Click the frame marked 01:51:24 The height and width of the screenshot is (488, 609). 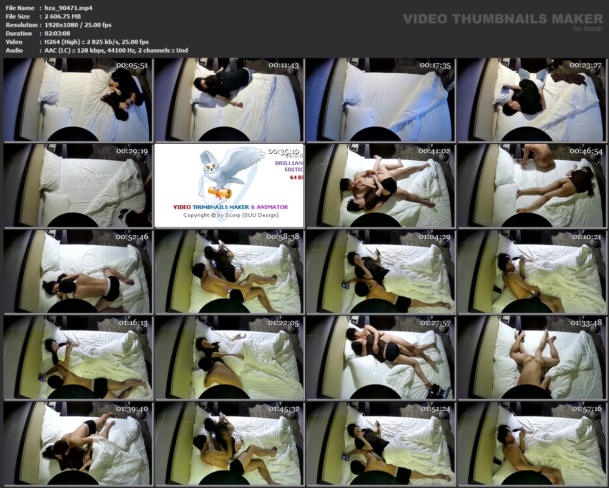coord(380,443)
